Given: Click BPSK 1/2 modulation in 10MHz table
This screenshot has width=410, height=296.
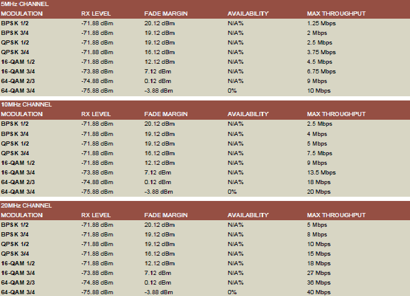Looking at the screenshot, I should click(x=14, y=123).
